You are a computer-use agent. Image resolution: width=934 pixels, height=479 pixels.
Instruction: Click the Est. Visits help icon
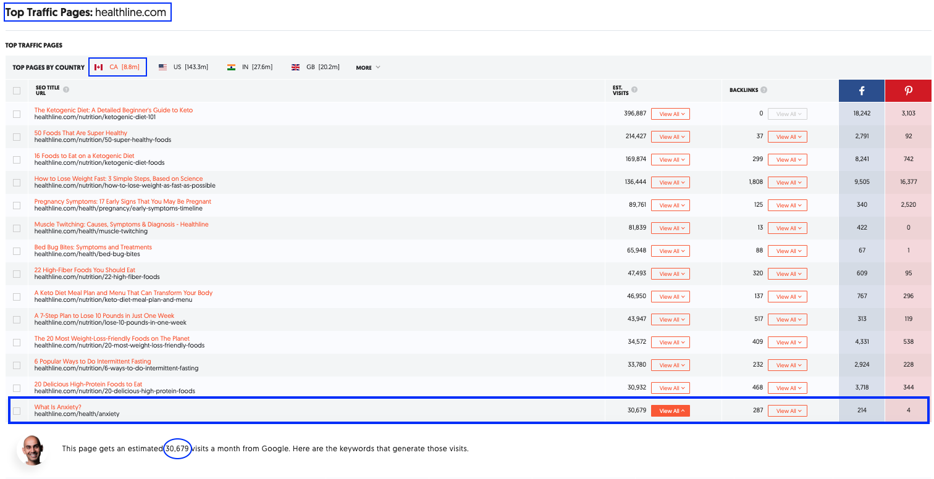[634, 90]
